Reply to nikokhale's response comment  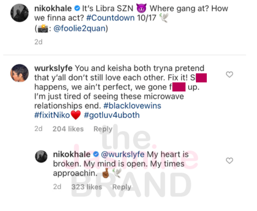click(x=122, y=187)
